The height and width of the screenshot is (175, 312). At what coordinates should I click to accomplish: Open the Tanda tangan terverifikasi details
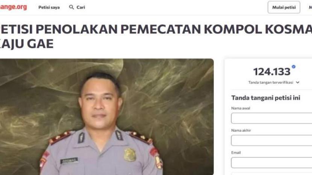click(271, 82)
